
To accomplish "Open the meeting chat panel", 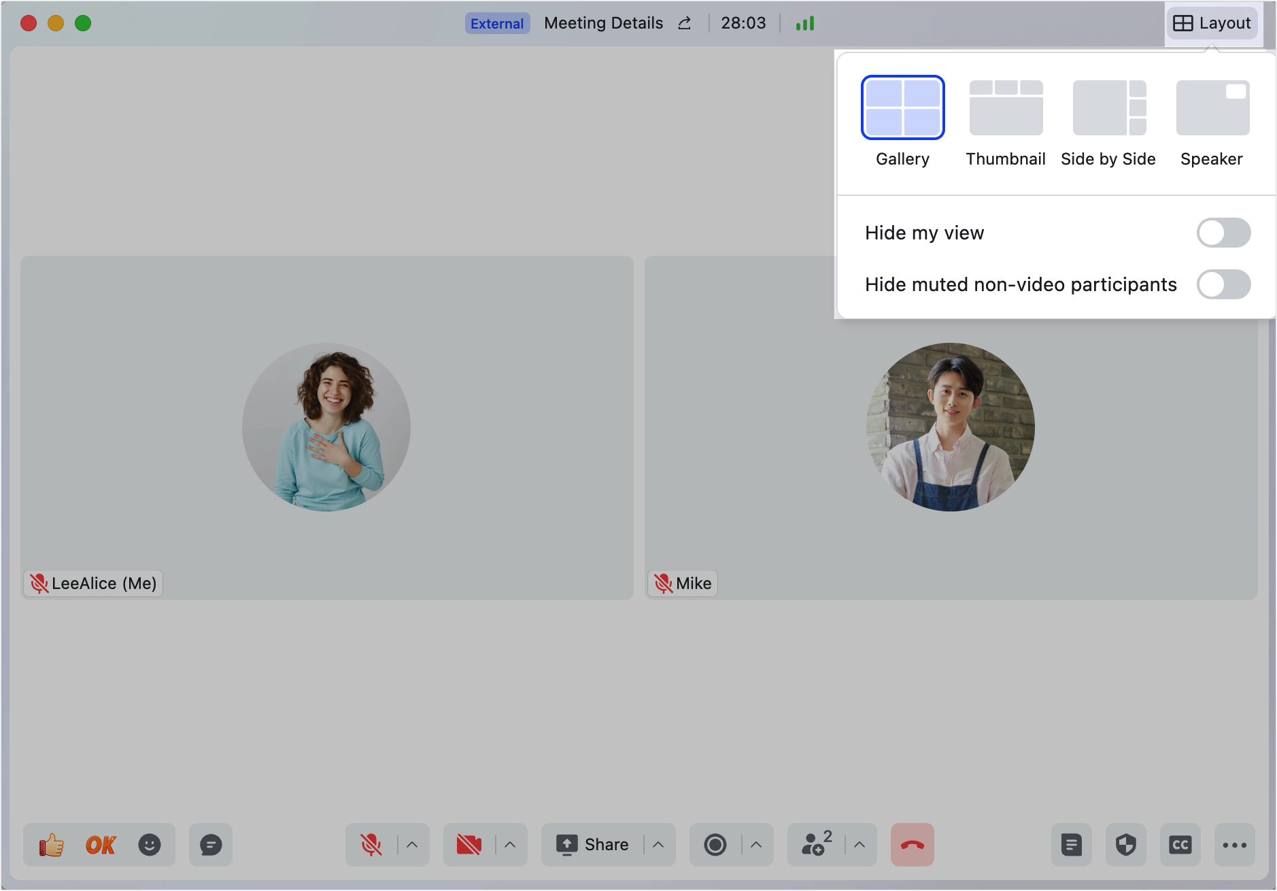I will point(210,845).
